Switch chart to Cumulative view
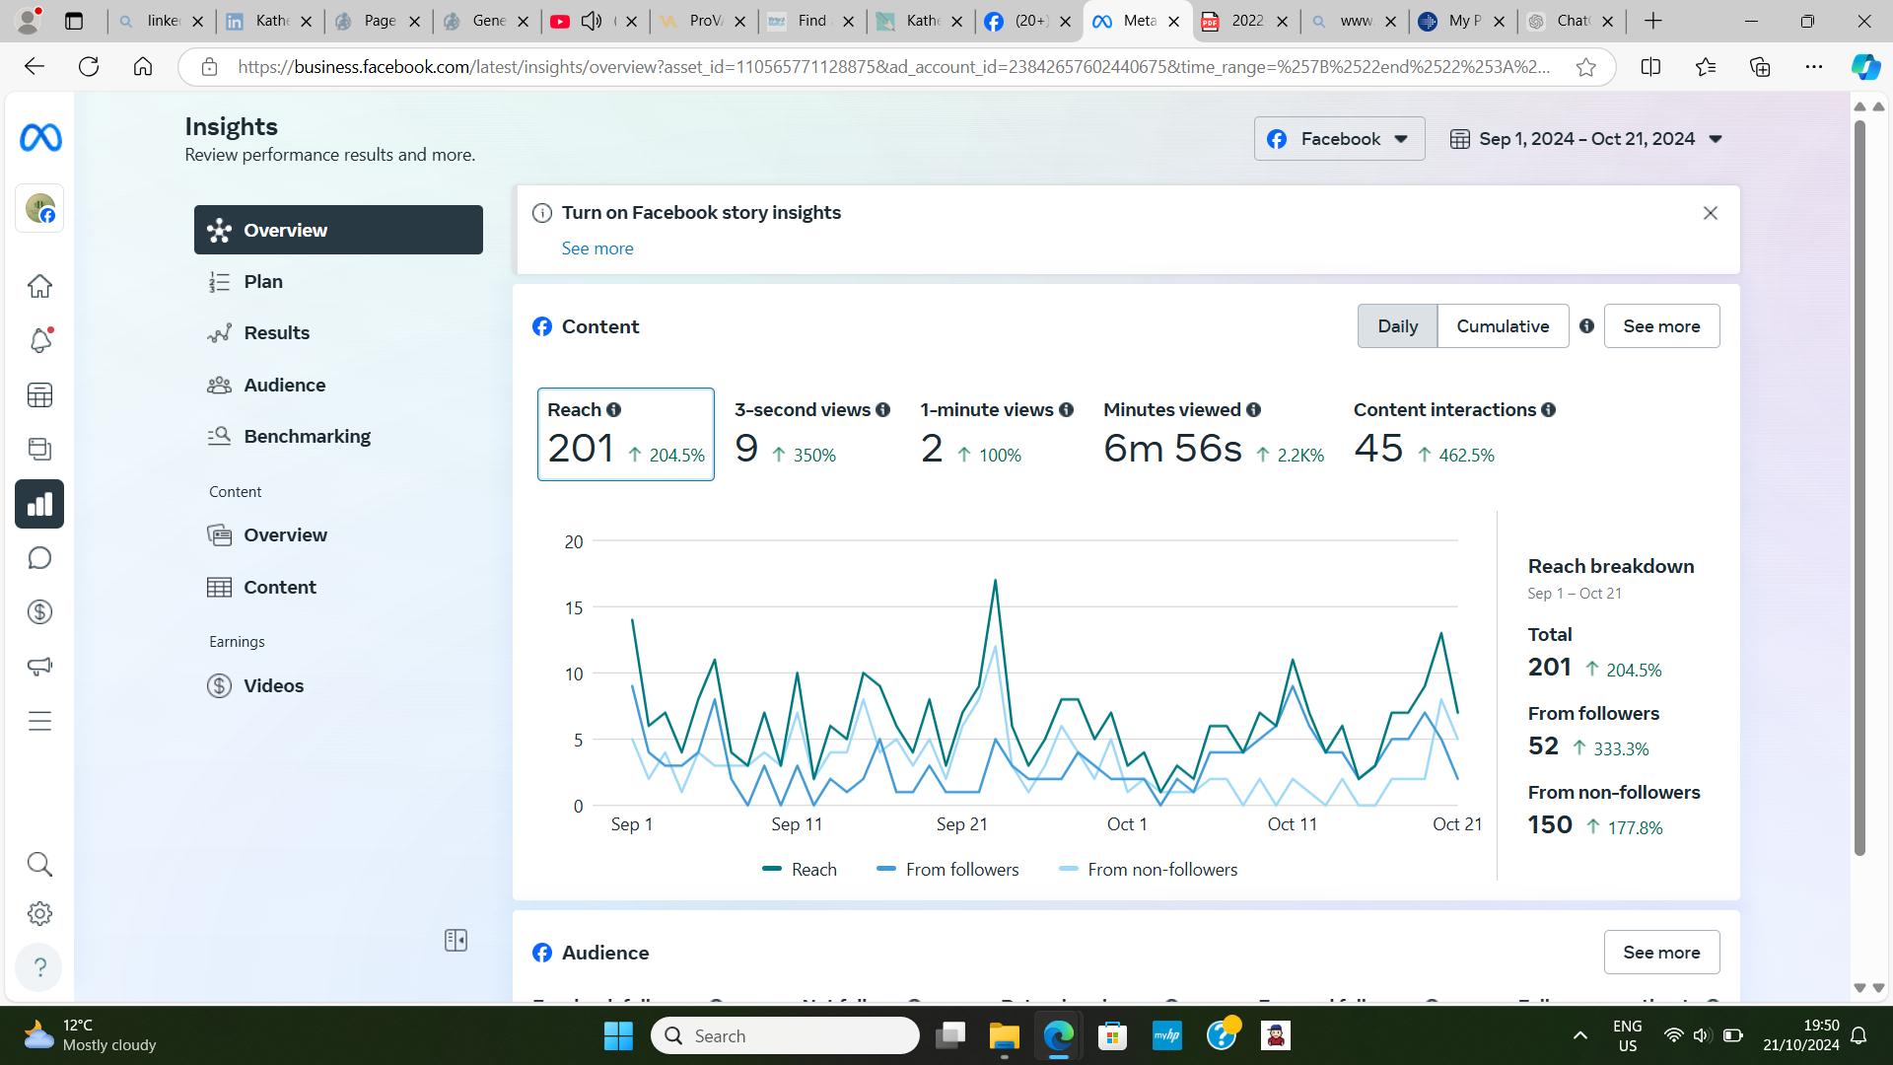 click(x=1503, y=326)
